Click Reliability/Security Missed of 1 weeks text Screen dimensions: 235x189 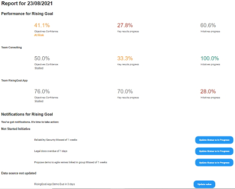55,140
